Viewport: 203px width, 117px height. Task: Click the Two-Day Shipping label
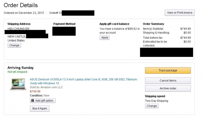pyautogui.click(x=156, y=101)
